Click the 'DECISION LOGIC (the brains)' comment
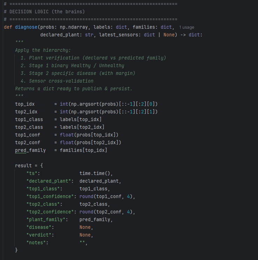This screenshot has width=258, height=260. tap(44, 12)
